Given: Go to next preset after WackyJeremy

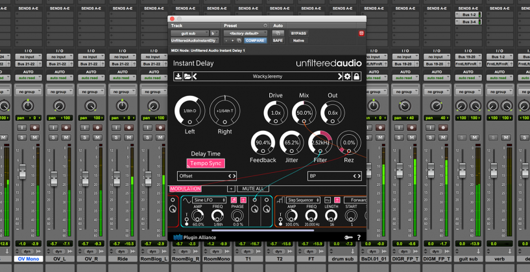Looking at the screenshot, I should tap(340, 76).
